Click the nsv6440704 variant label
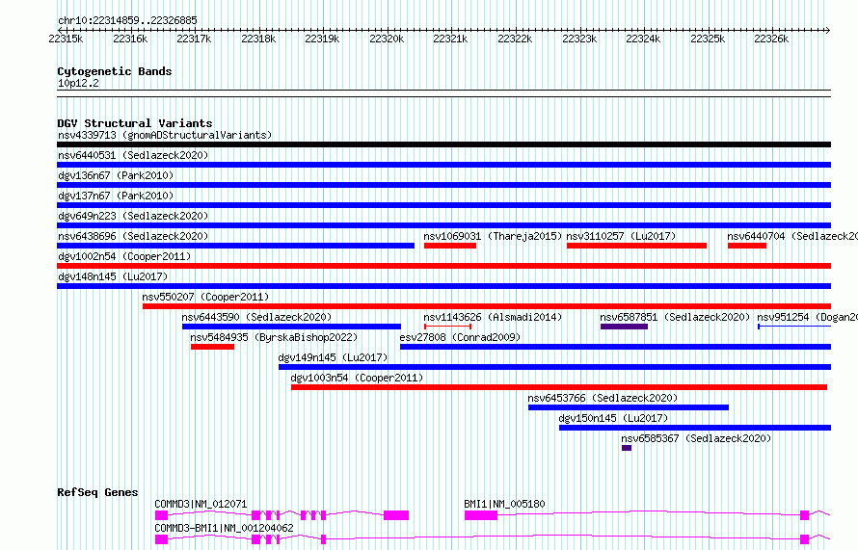Image resolution: width=858 pixels, height=550 pixels. pyautogui.click(x=792, y=236)
